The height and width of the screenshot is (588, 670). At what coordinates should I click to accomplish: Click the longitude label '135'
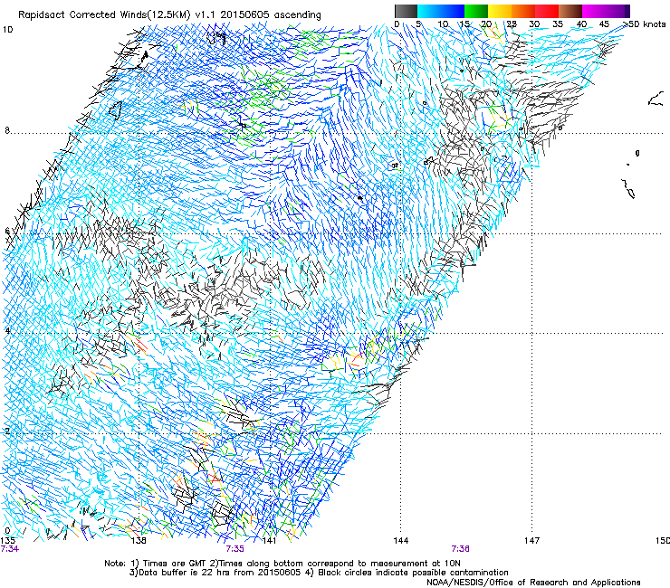pyautogui.click(x=7, y=541)
